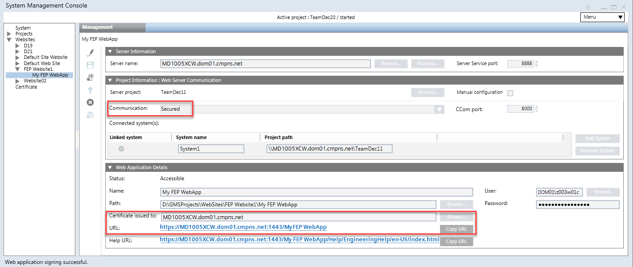
Task: Select the pen edit icon in the toolbar
Action: click(90, 52)
